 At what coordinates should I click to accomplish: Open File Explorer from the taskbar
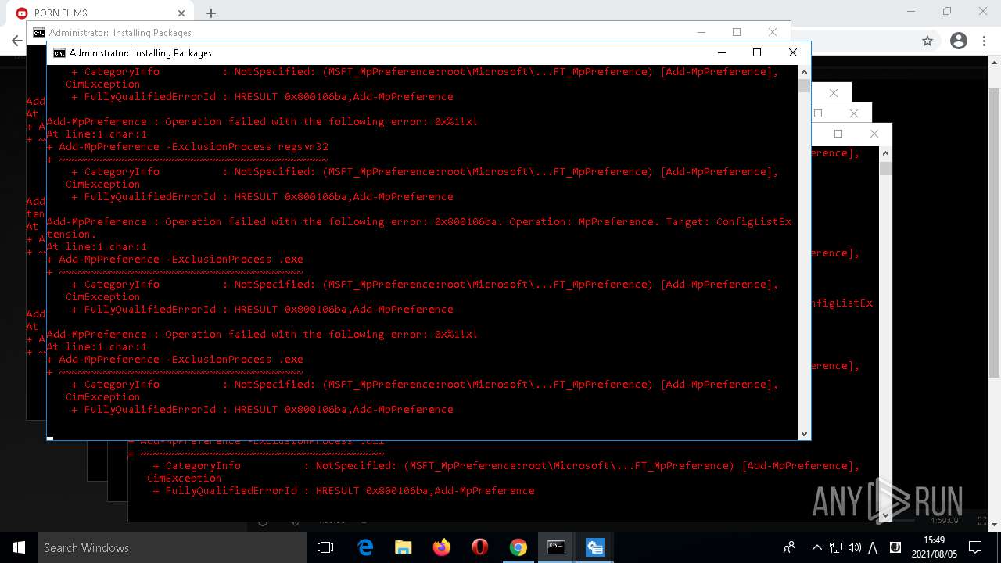404,547
